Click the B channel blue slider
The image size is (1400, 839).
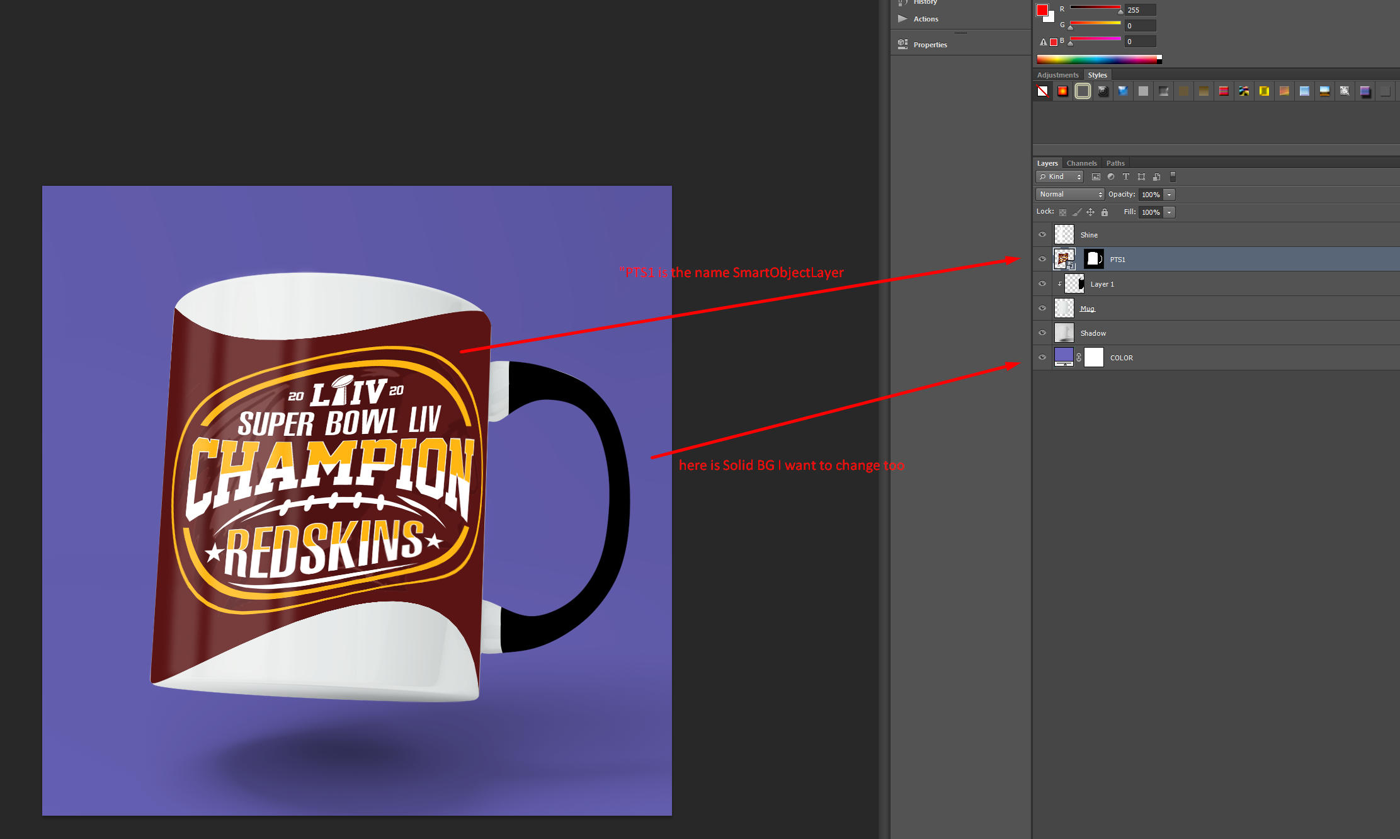1095,38
